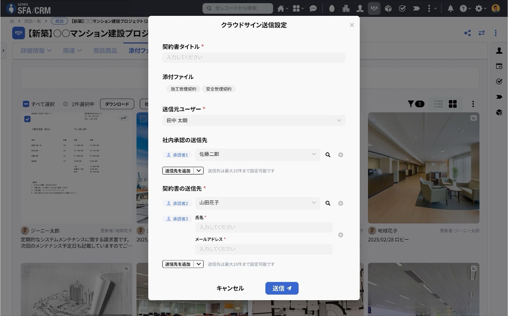Open the notifications bell icon
This screenshot has height=316, width=508.
[x=451, y=8]
